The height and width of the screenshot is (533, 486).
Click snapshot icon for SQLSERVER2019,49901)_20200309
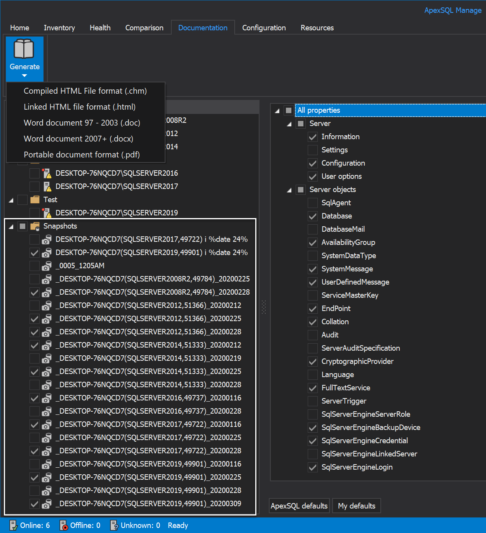tap(47, 504)
